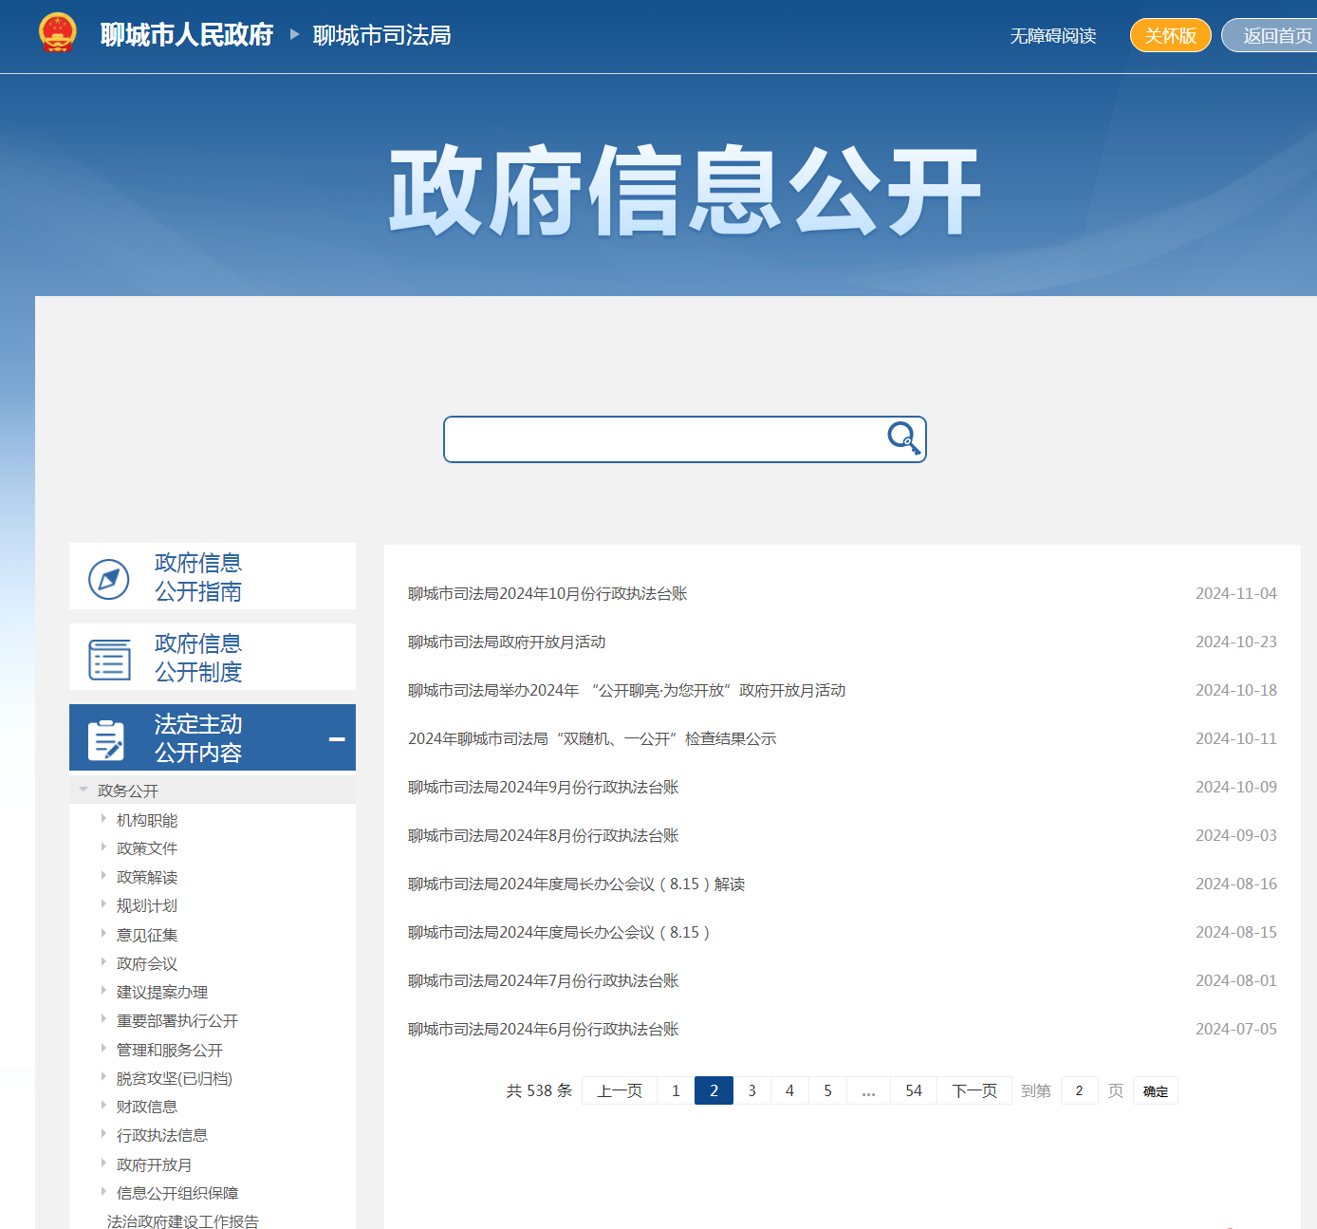Click the clipboard icon on 法定主动公开内容
Viewport: 1317px width, 1229px height.
106,737
